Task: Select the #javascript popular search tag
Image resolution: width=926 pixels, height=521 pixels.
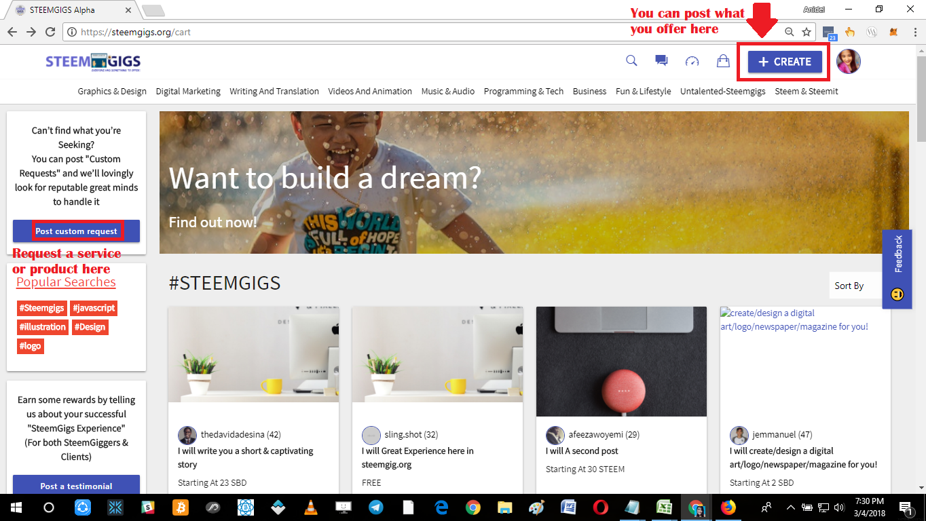Action: (x=94, y=308)
